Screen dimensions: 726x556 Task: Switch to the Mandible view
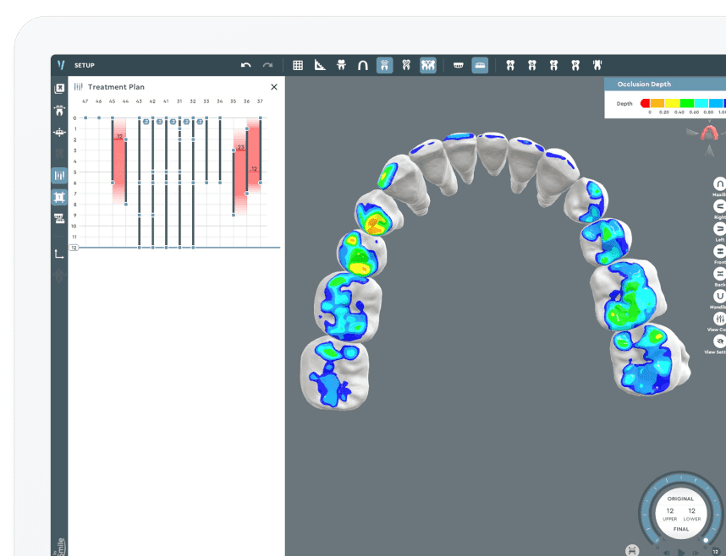pos(719,296)
